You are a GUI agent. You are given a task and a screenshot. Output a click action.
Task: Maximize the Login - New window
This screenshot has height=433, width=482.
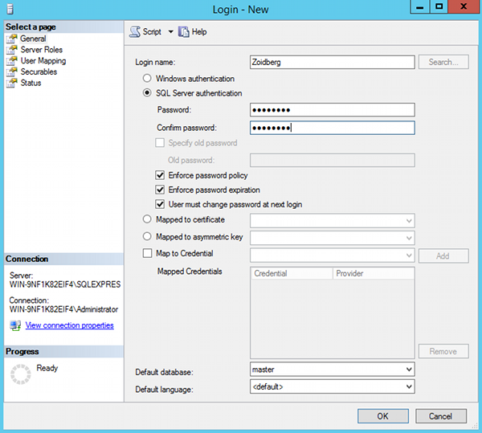[x=439, y=6]
